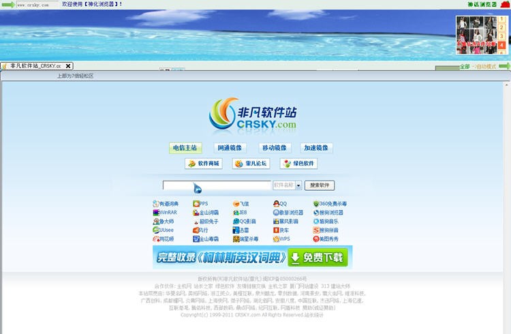The image size is (511, 334).
Task: Select slide number 3 in the ad box
Action: pyautogui.click(x=501, y=36)
